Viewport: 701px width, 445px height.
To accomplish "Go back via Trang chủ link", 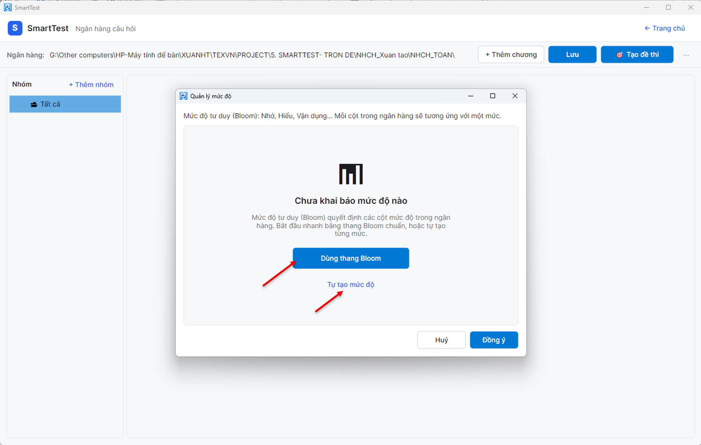I will pyautogui.click(x=664, y=28).
